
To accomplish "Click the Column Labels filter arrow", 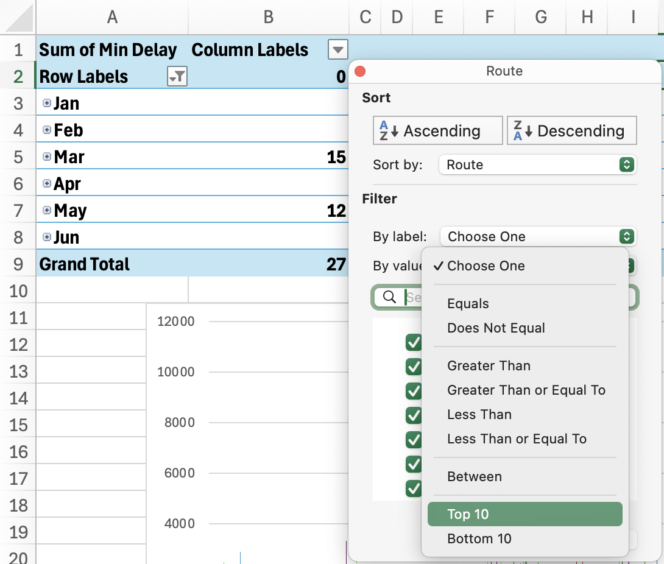I will (x=337, y=49).
